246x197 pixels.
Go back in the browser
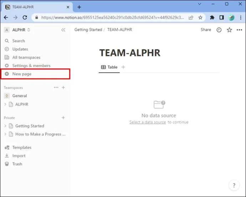tap(6, 17)
